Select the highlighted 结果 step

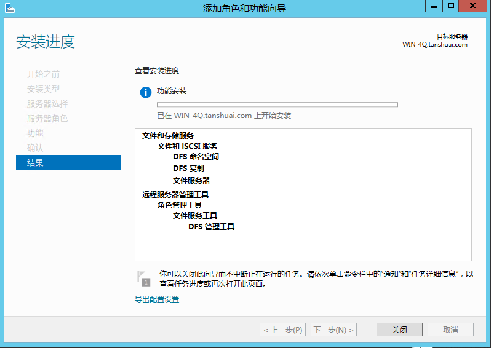(68, 162)
